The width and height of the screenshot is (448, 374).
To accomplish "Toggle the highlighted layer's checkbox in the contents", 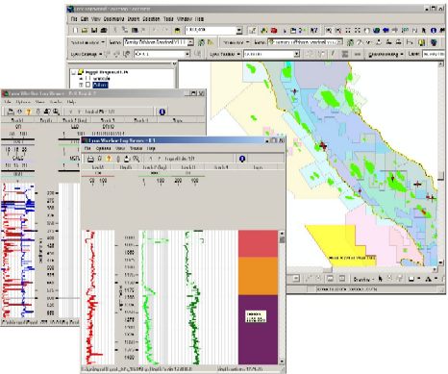I will click(x=88, y=85).
